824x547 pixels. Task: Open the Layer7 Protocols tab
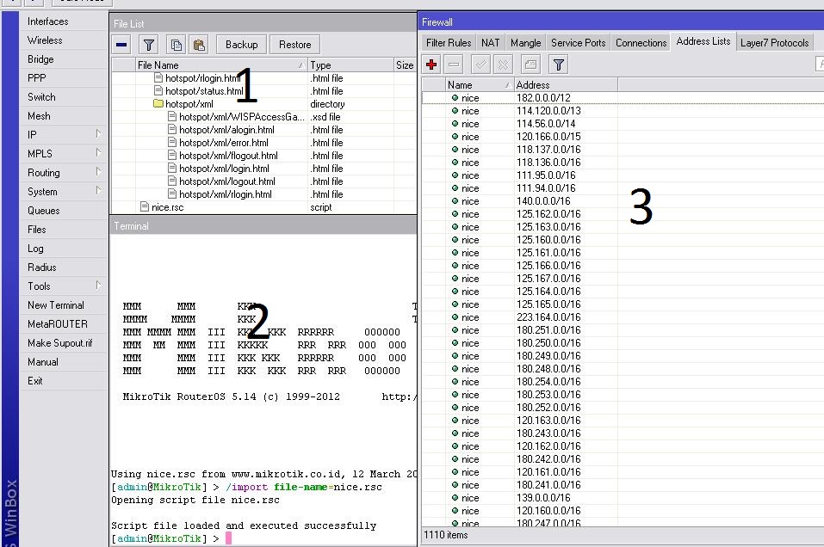click(776, 41)
